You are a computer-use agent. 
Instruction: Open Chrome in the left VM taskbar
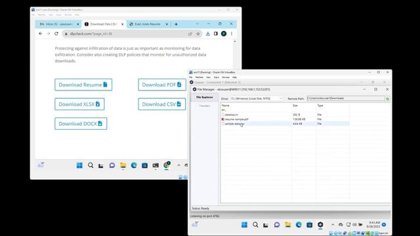tap(167, 165)
